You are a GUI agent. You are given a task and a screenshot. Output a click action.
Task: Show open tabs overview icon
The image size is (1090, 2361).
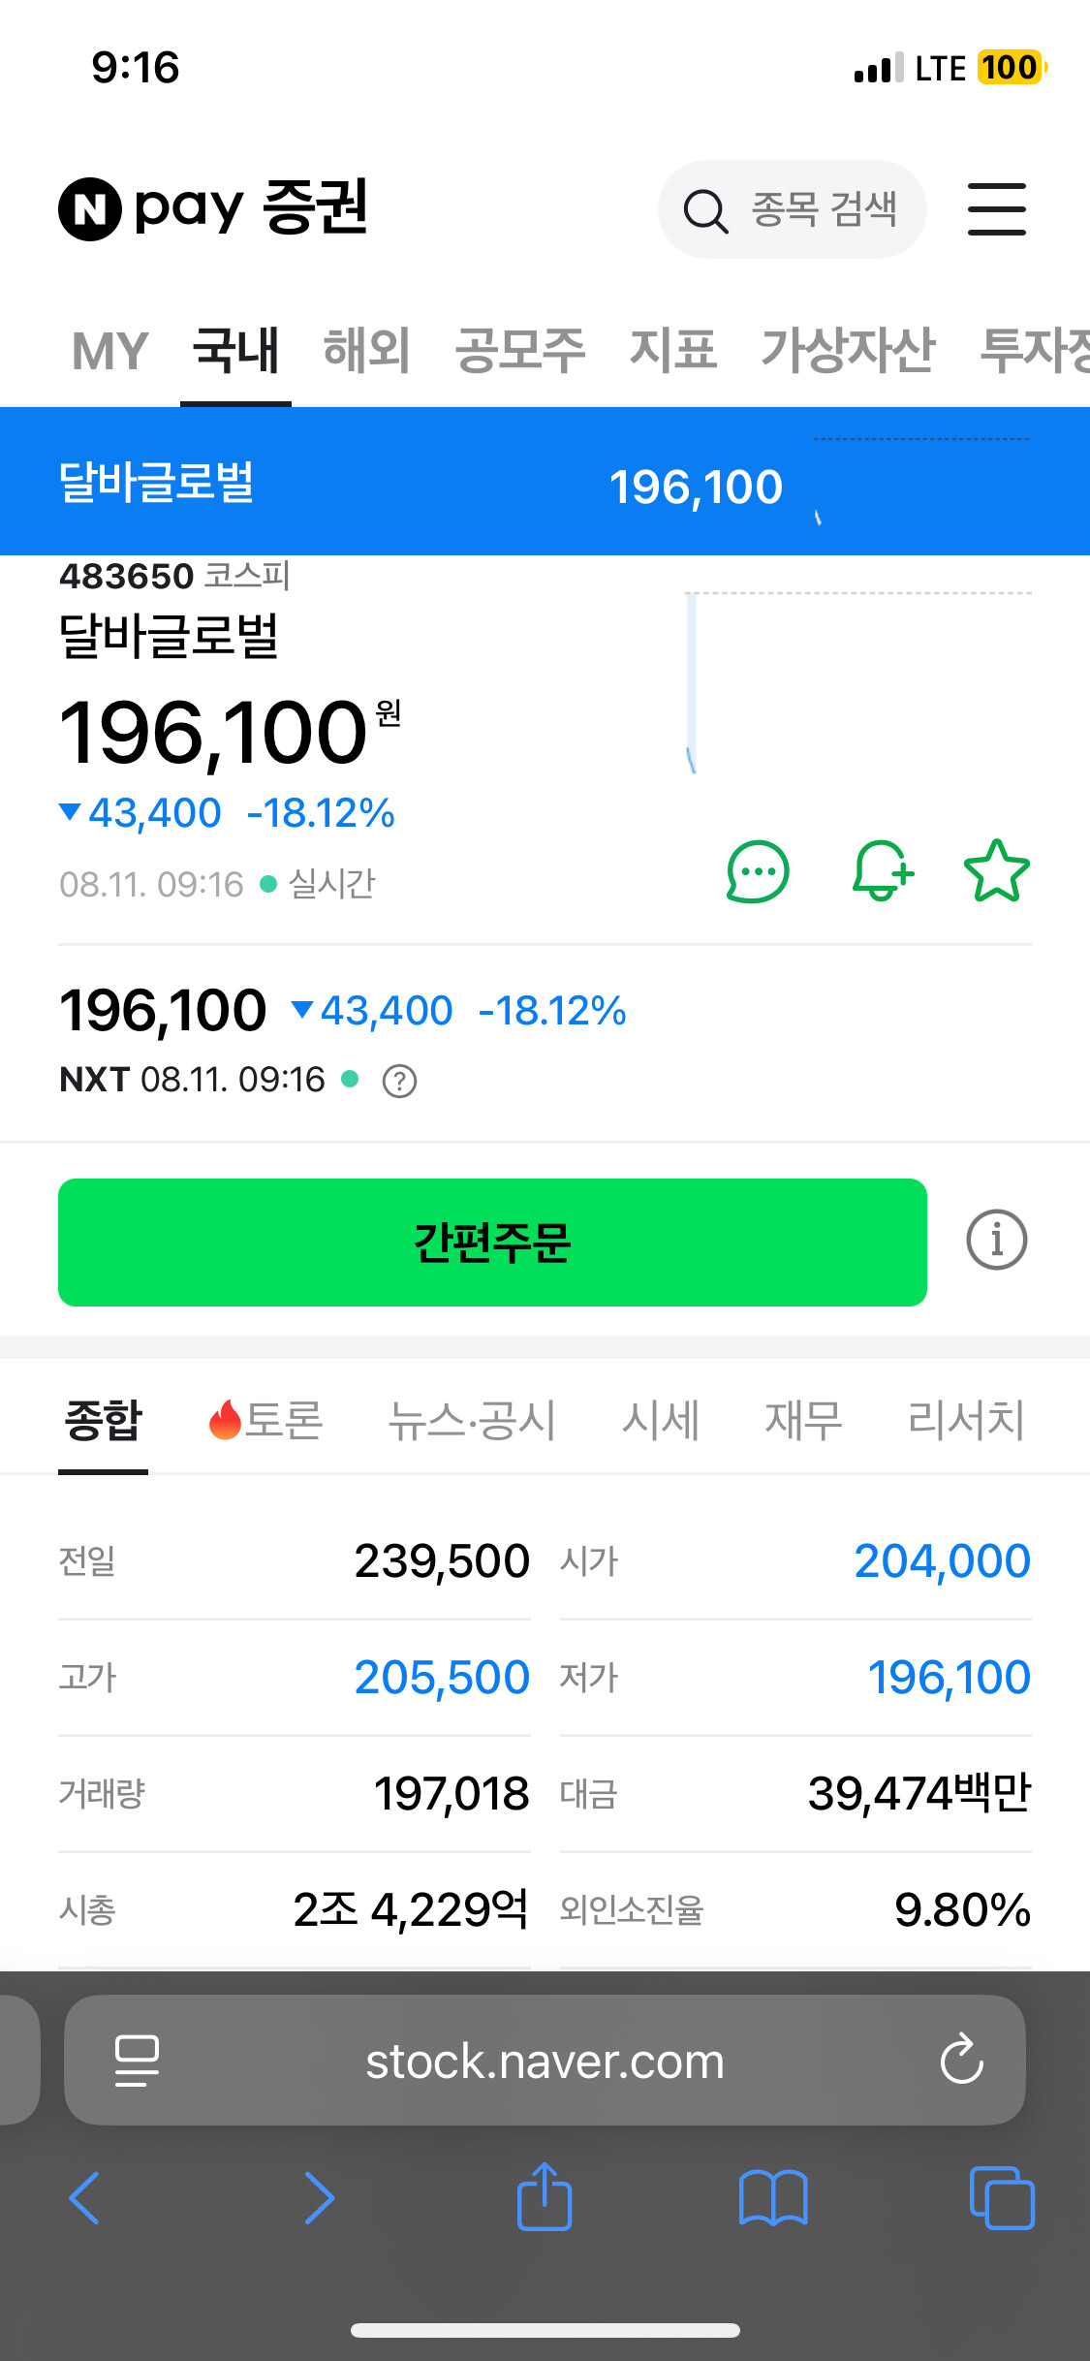coord(1002,2198)
